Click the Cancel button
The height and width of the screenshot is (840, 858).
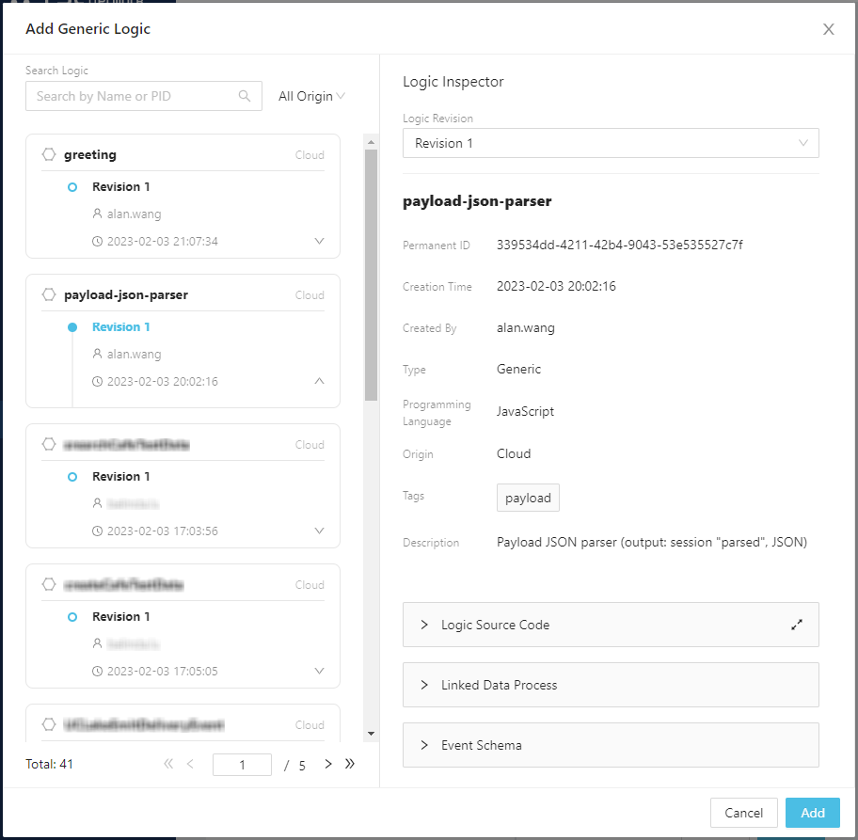point(743,813)
